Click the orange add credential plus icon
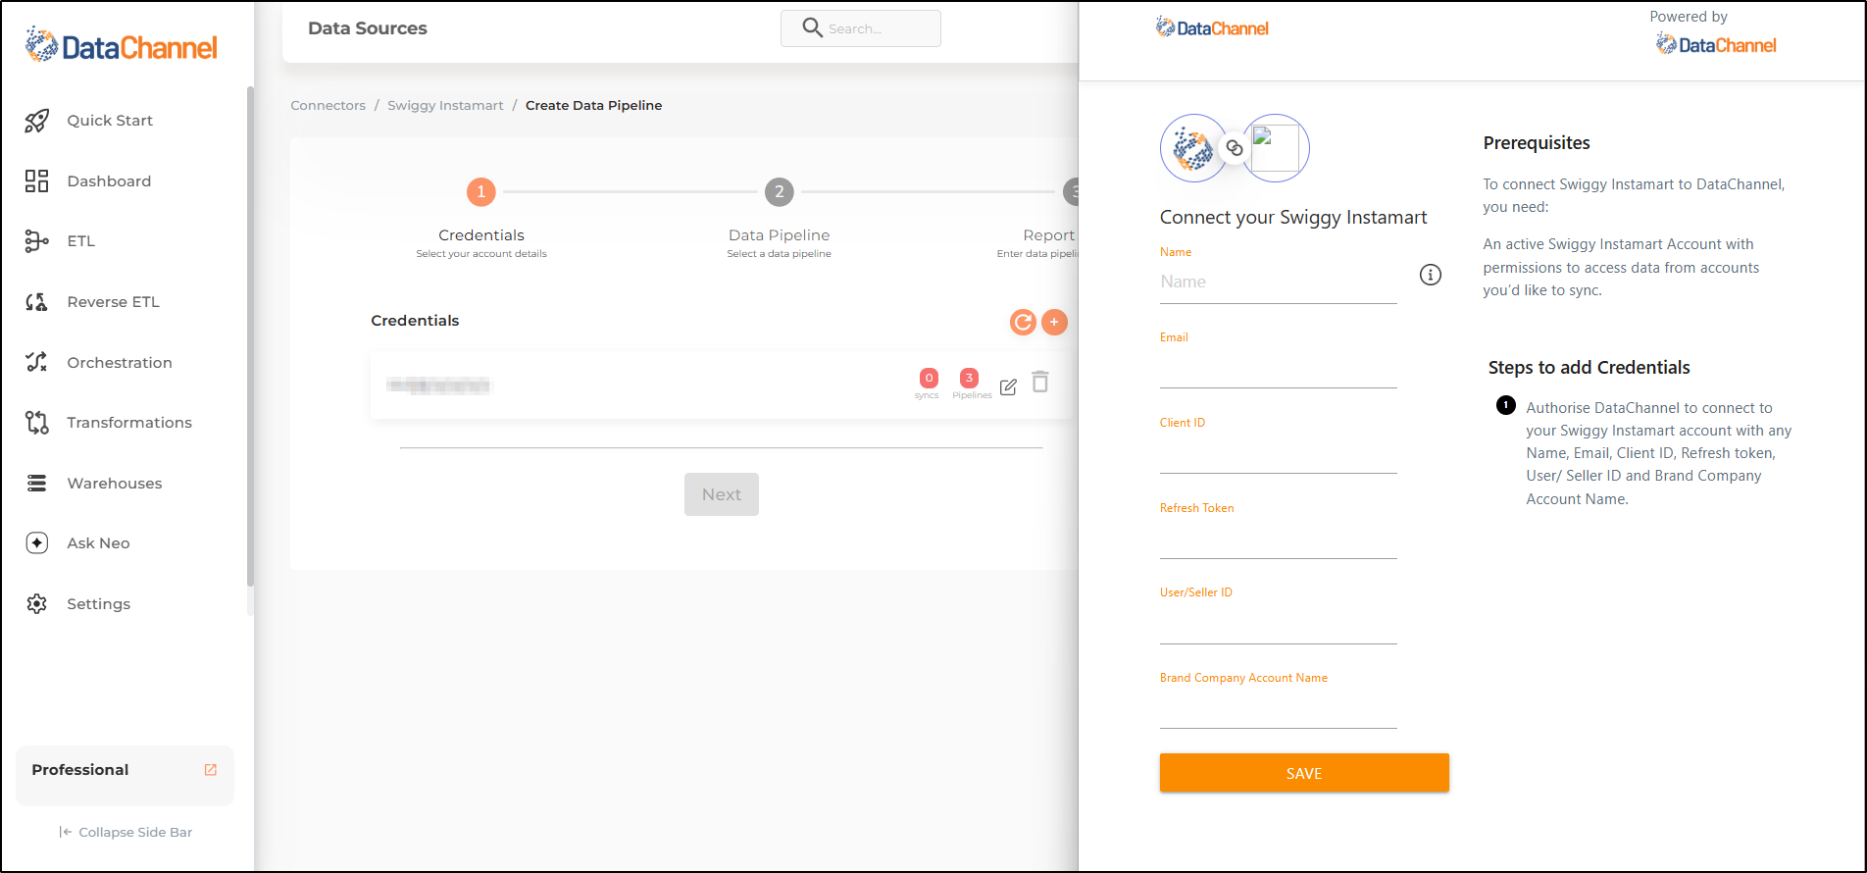Image resolution: width=1867 pixels, height=873 pixels. coord(1054,322)
